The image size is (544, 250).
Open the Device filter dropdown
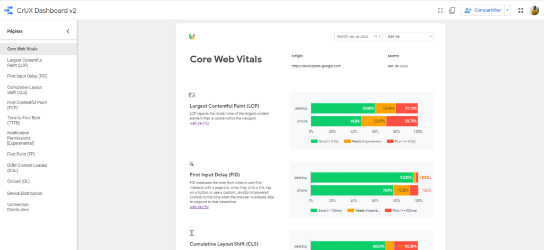[x=410, y=37]
